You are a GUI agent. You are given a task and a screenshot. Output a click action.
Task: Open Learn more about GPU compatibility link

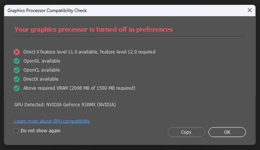pyautogui.click(x=52, y=121)
